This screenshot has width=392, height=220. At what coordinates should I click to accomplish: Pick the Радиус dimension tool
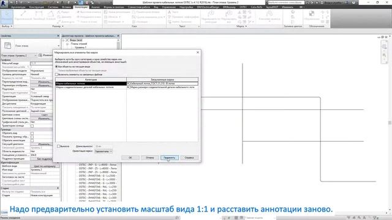click(63, 12)
